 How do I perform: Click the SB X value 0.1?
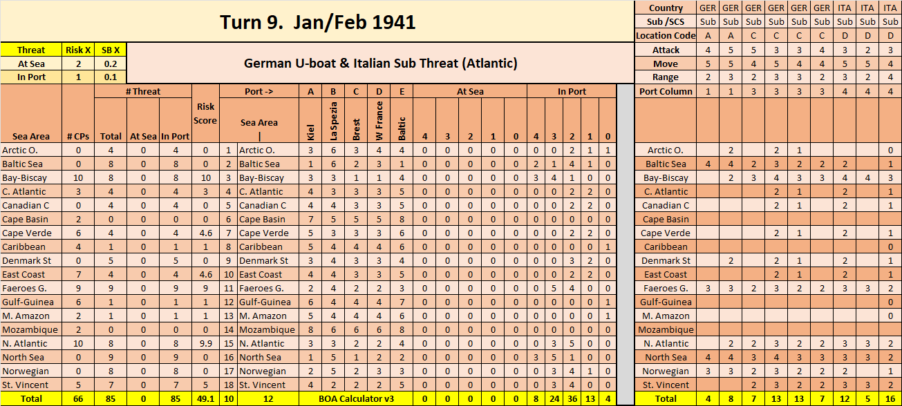pos(111,77)
